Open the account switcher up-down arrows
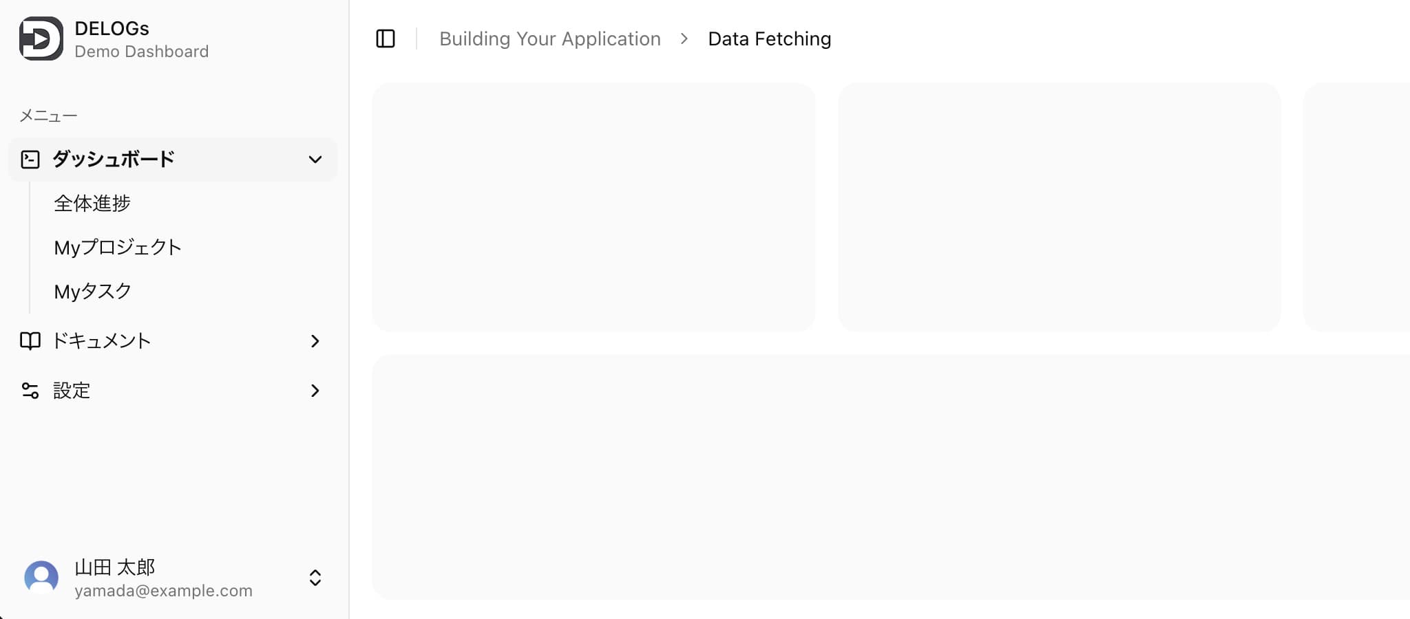 (x=315, y=578)
